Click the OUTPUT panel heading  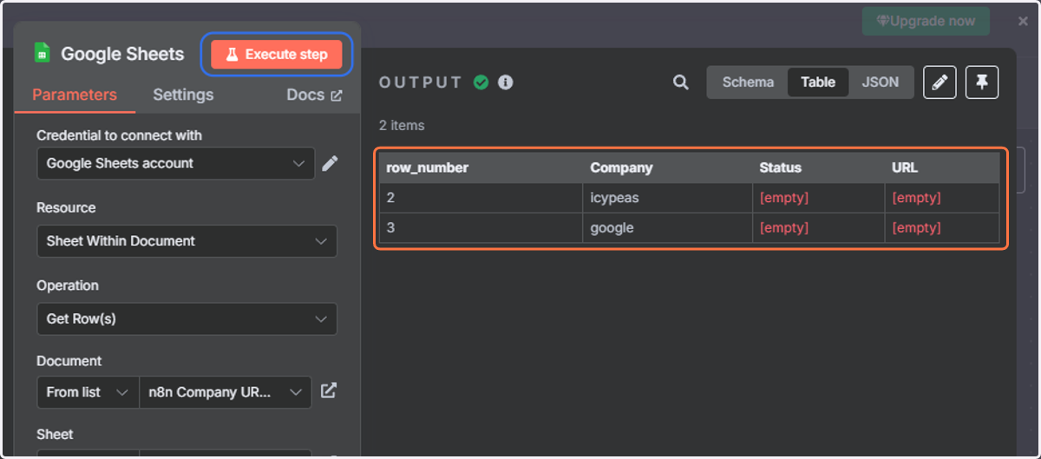(x=421, y=82)
